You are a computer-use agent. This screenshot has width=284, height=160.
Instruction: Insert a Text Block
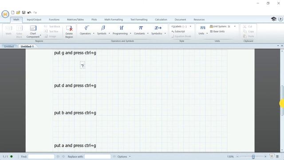pos(52,27)
